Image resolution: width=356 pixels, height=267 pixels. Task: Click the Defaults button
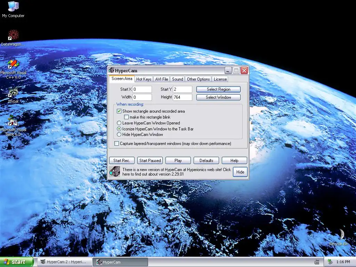point(206,161)
